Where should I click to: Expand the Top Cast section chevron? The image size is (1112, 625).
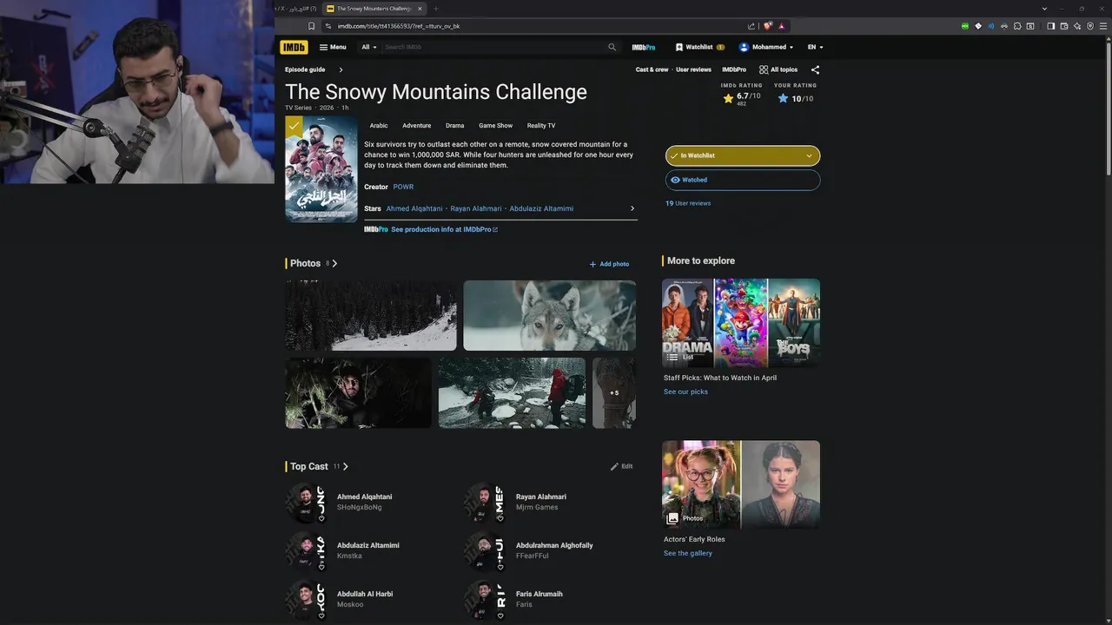345,466
